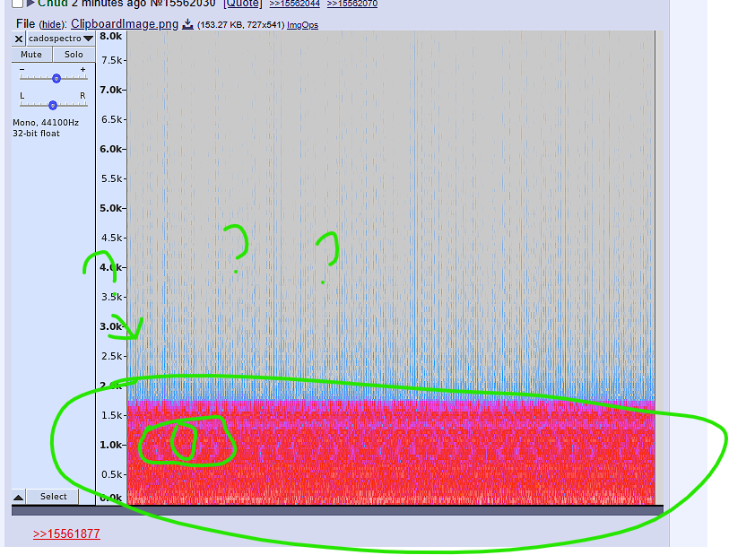Screen dimensions: 729x555
Task: Open the ImgOps link
Action: coord(302,25)
